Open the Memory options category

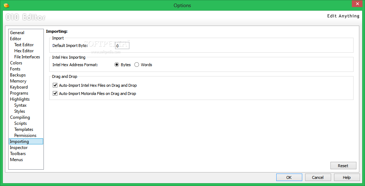coord(18,81)
